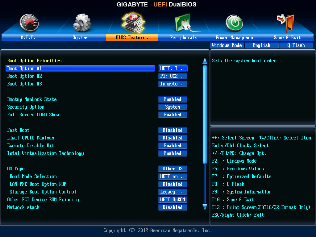Toggle Bootup NumLock State Enabled value
This screenshot has height=237, width=316.
(173, 99)
